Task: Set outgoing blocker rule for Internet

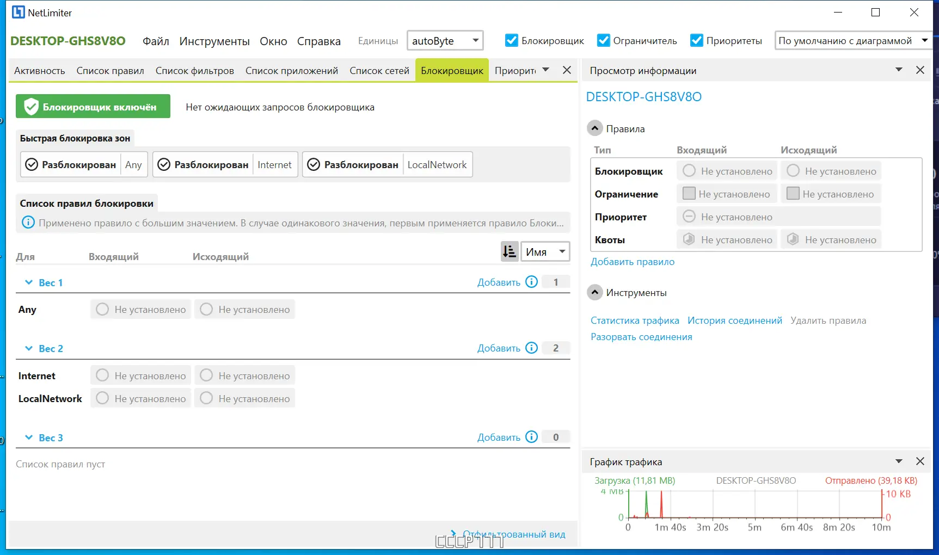Action: pos(245,375)
